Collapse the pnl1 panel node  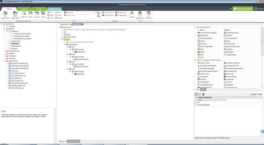[x=67, y=47]
